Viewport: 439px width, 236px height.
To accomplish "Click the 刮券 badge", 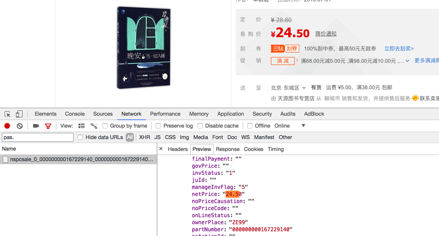I will click(x=292, y=48).
